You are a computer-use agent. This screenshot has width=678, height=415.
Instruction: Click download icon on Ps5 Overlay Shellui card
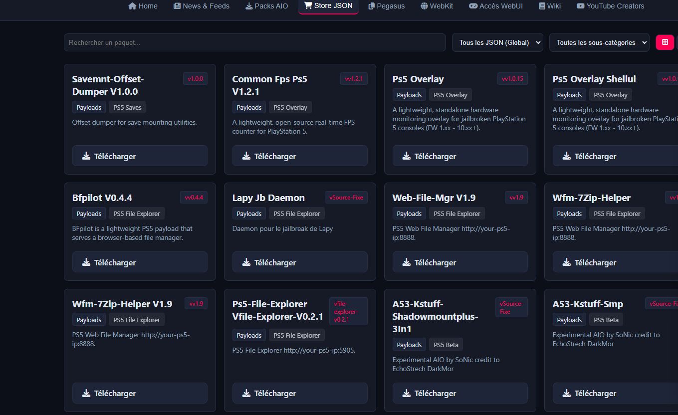pos(566,156)
